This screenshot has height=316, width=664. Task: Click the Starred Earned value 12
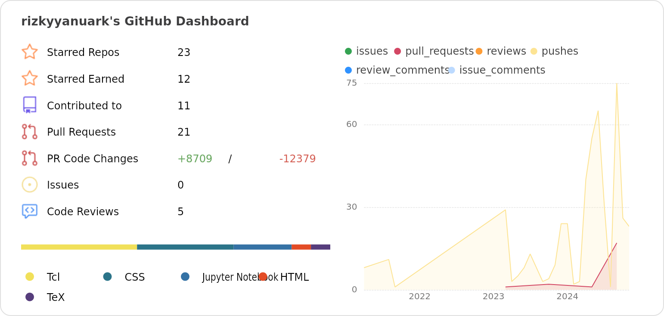[184, 79]
